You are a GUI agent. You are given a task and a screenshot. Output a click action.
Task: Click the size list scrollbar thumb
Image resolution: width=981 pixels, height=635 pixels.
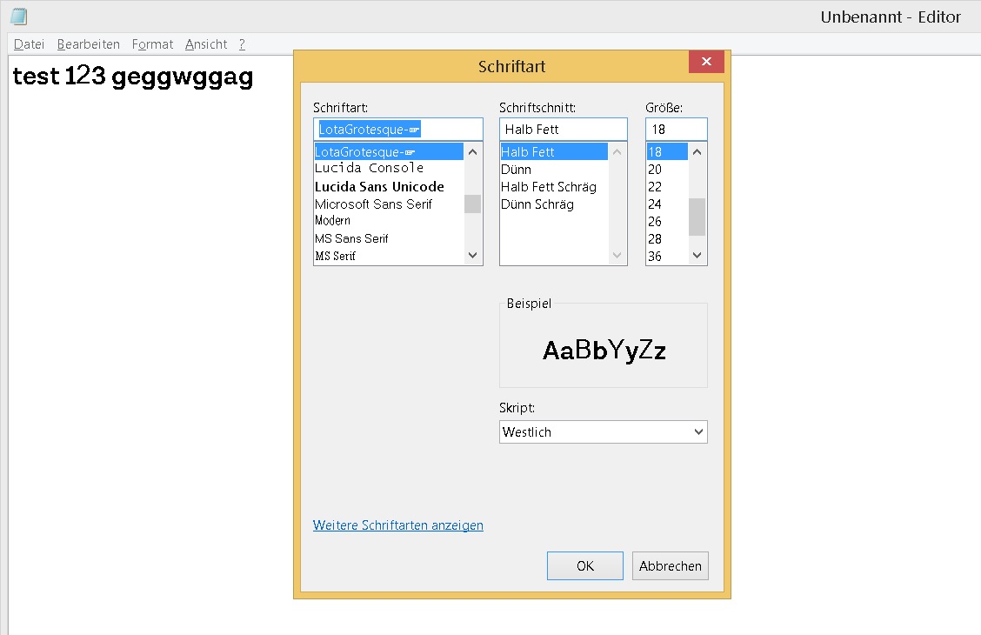click(x=697, y=217)
